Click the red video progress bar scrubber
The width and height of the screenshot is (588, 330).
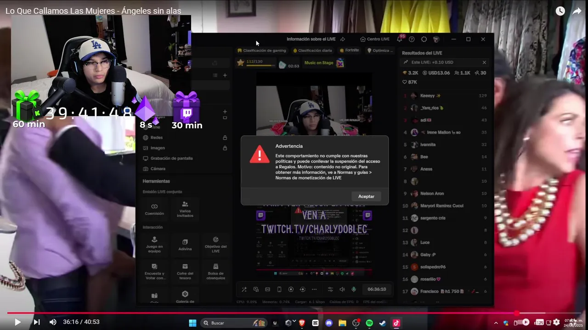[516, 313]
